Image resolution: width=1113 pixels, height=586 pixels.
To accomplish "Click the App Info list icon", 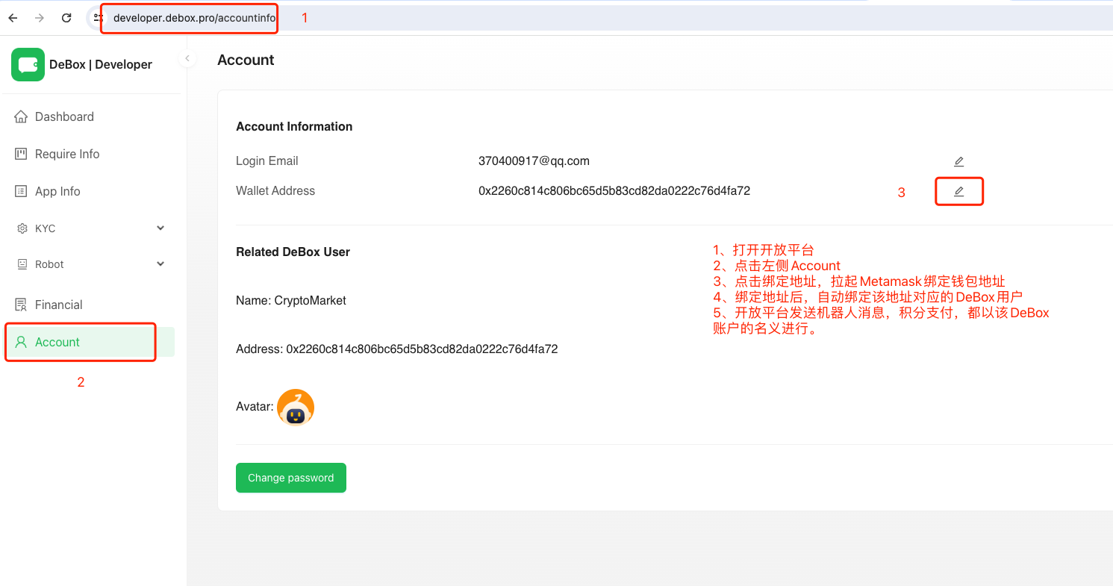I will (x=21, y=191).
